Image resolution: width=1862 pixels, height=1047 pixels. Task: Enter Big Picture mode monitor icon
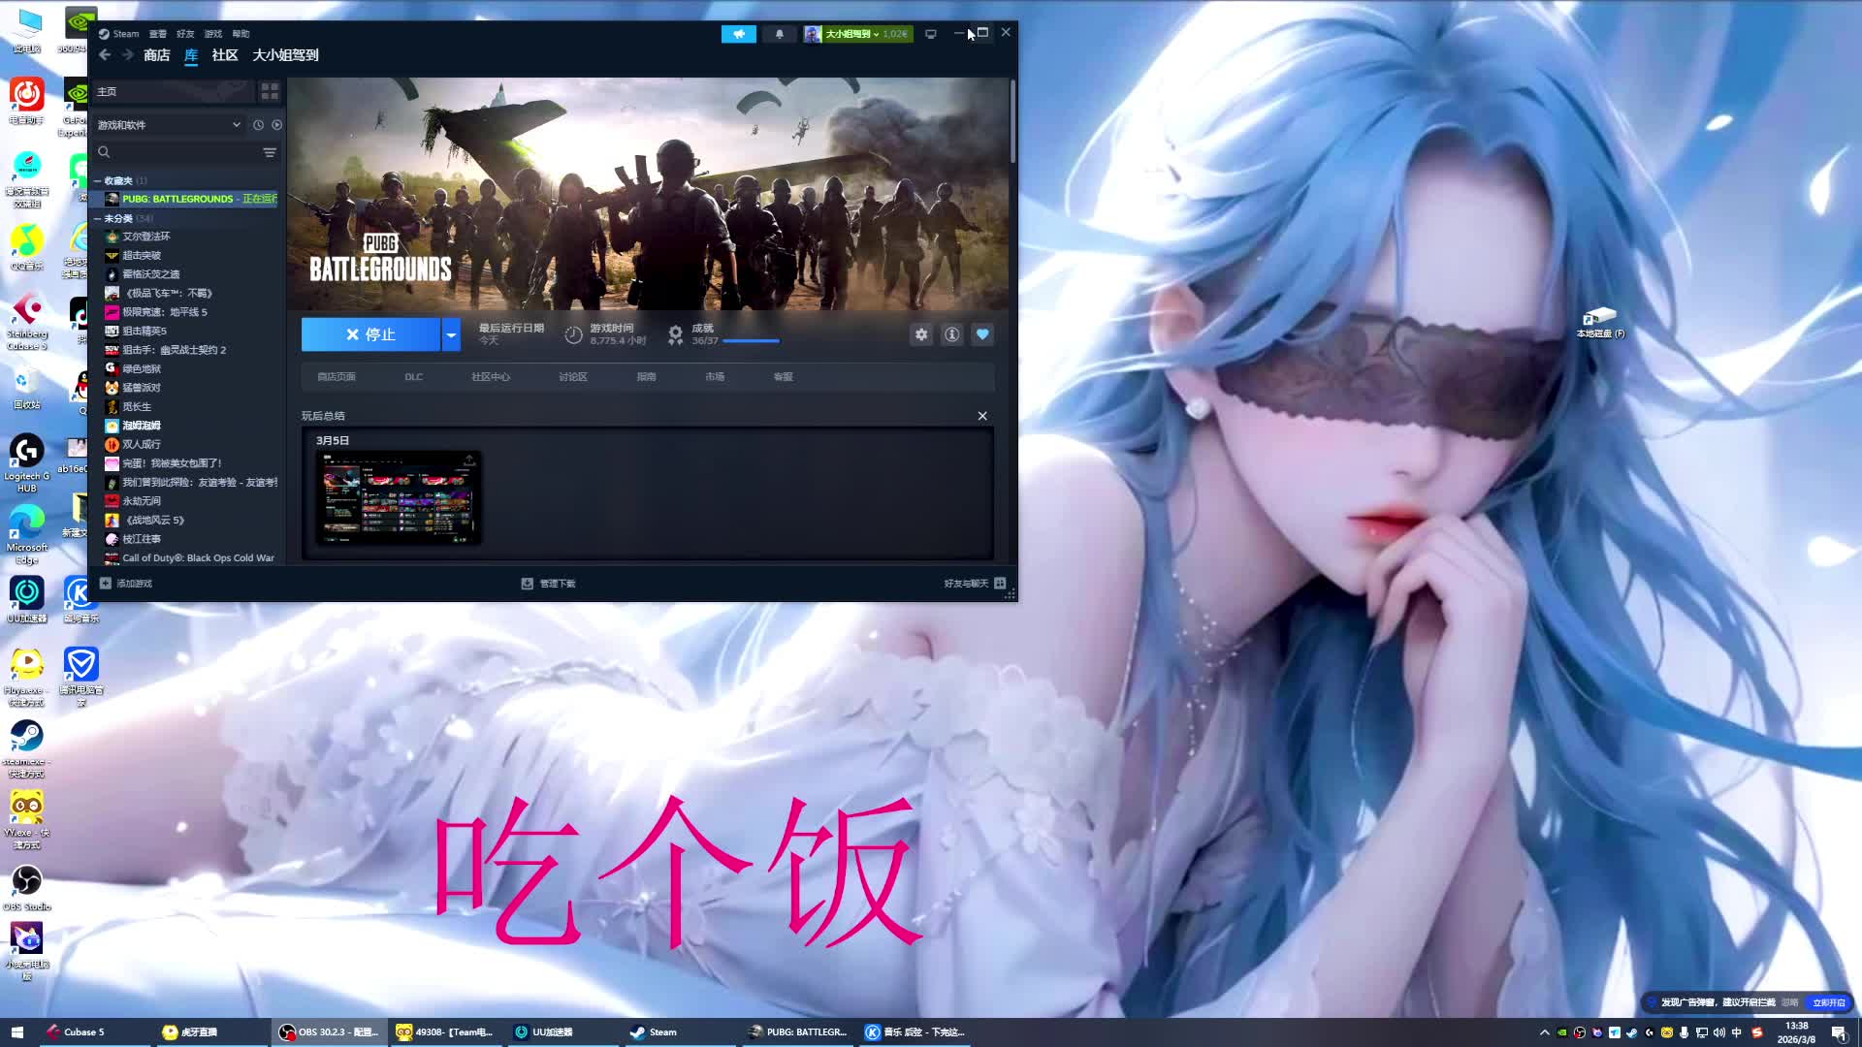tap(930, 34)
